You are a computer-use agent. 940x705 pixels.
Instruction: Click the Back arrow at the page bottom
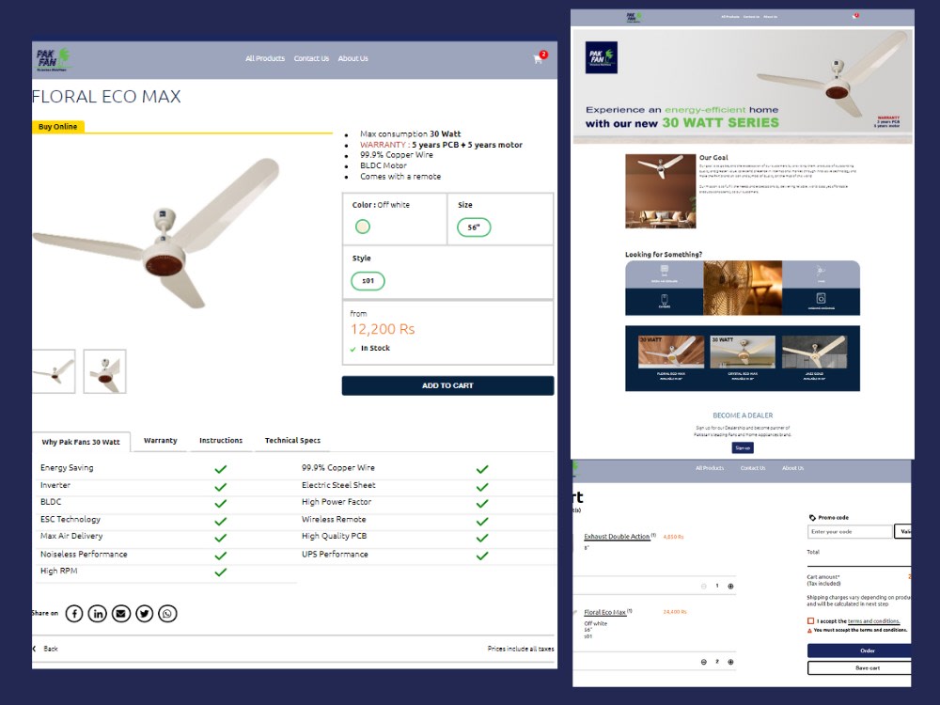coord(34,649)
